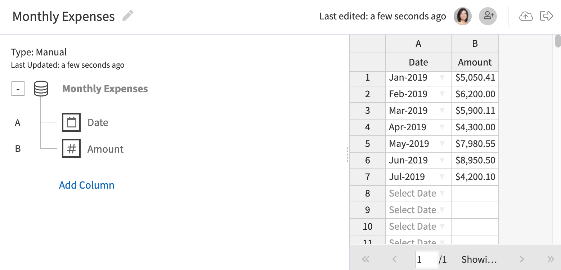The image size is (561, 270).
Task: Collapse the Monthly Expenses column tree
Action: click(x=18, y=88)
